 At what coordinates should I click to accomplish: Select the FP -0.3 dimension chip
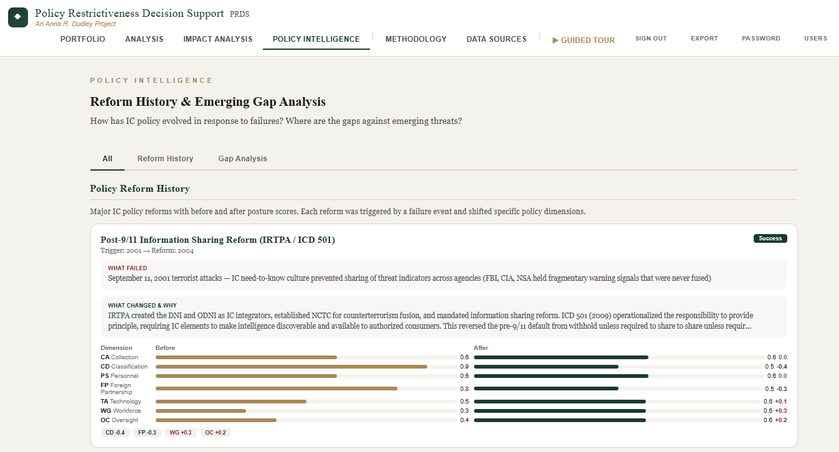(x=148, y=432)
